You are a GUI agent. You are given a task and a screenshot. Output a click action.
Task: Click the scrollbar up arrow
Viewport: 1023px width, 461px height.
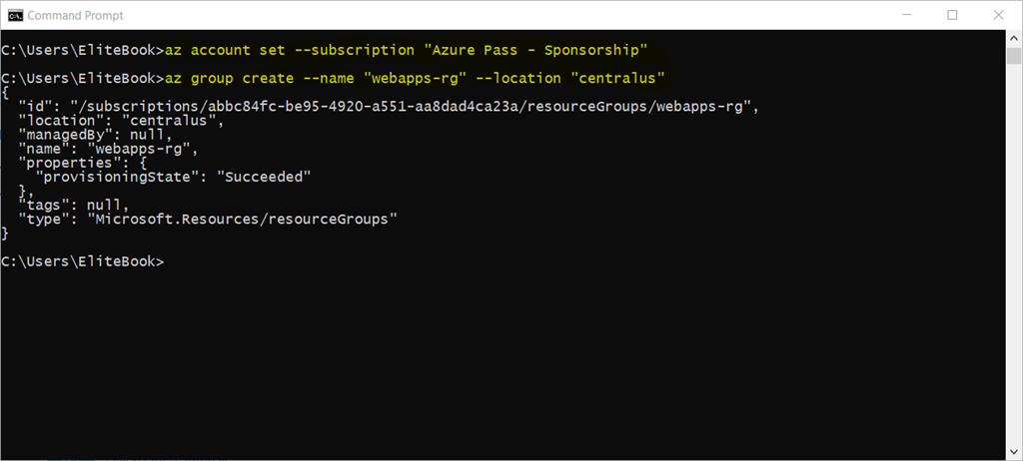[1013, 39]
